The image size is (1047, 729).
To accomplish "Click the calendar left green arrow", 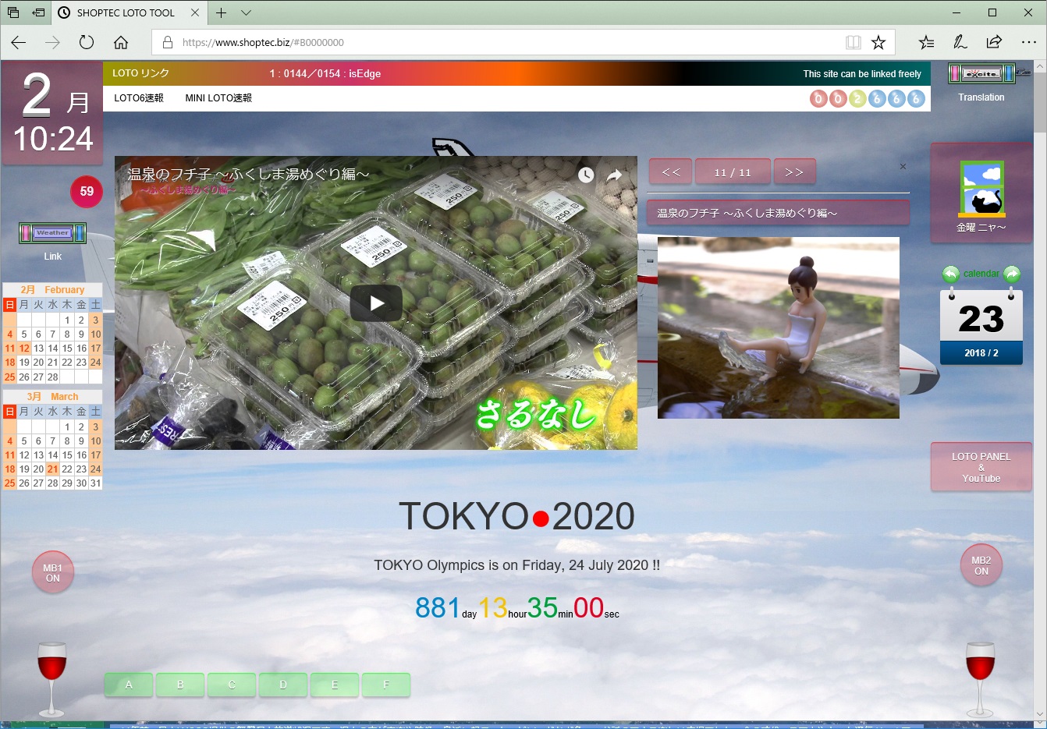I will click(x=950, y=274).
